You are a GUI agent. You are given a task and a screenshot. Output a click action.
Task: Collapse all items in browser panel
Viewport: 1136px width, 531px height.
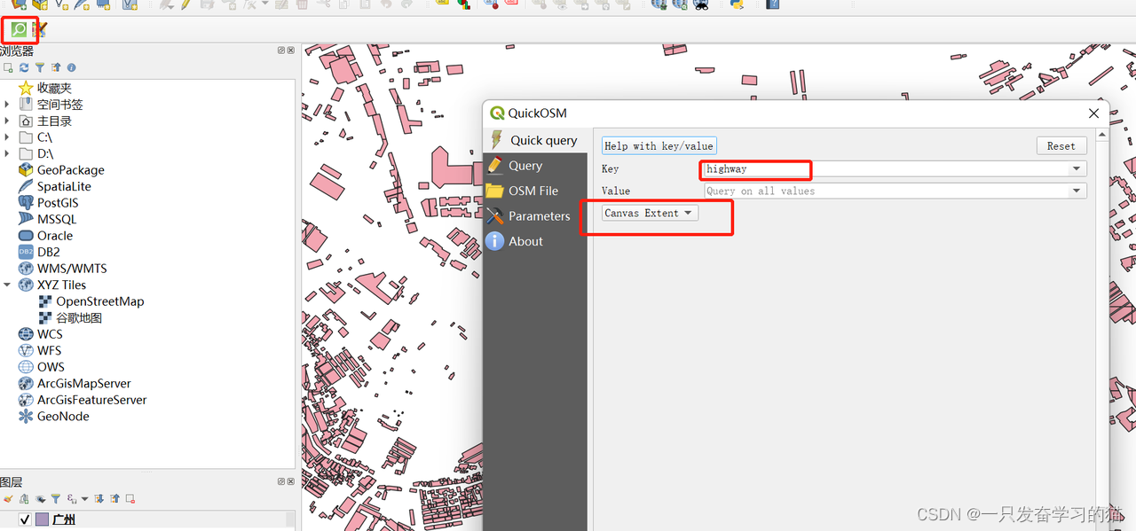coord(56,67)
